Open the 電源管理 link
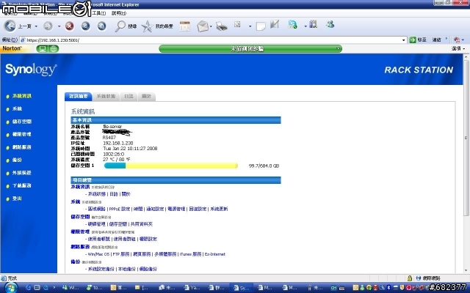 coord(176,209)
